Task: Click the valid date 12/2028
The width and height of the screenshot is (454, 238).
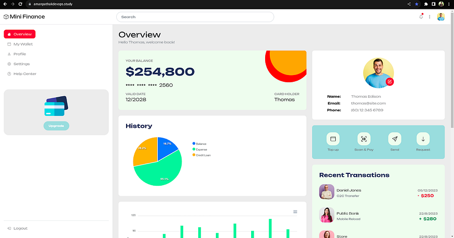Action: coord(136,100)
